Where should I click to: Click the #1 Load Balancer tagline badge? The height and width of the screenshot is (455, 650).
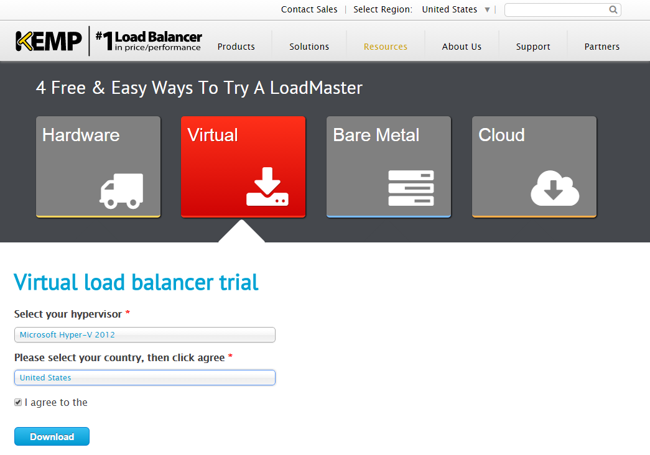149,41
